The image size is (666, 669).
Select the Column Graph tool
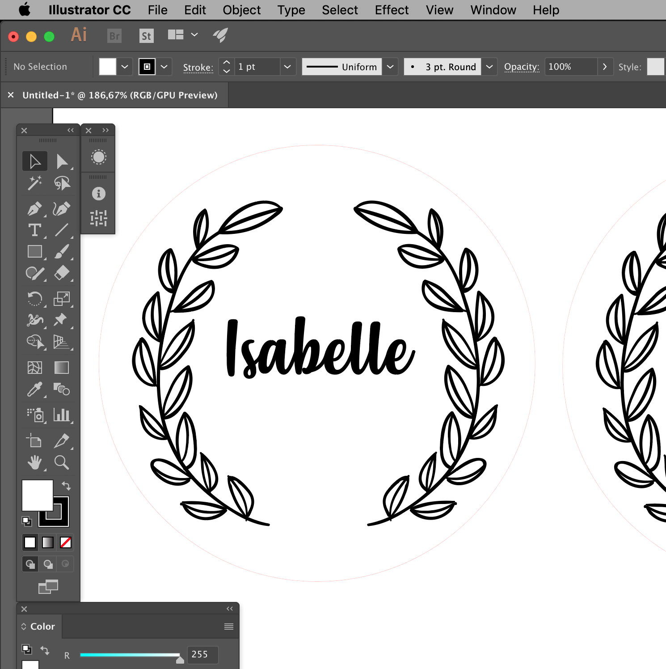click(62, 415)
